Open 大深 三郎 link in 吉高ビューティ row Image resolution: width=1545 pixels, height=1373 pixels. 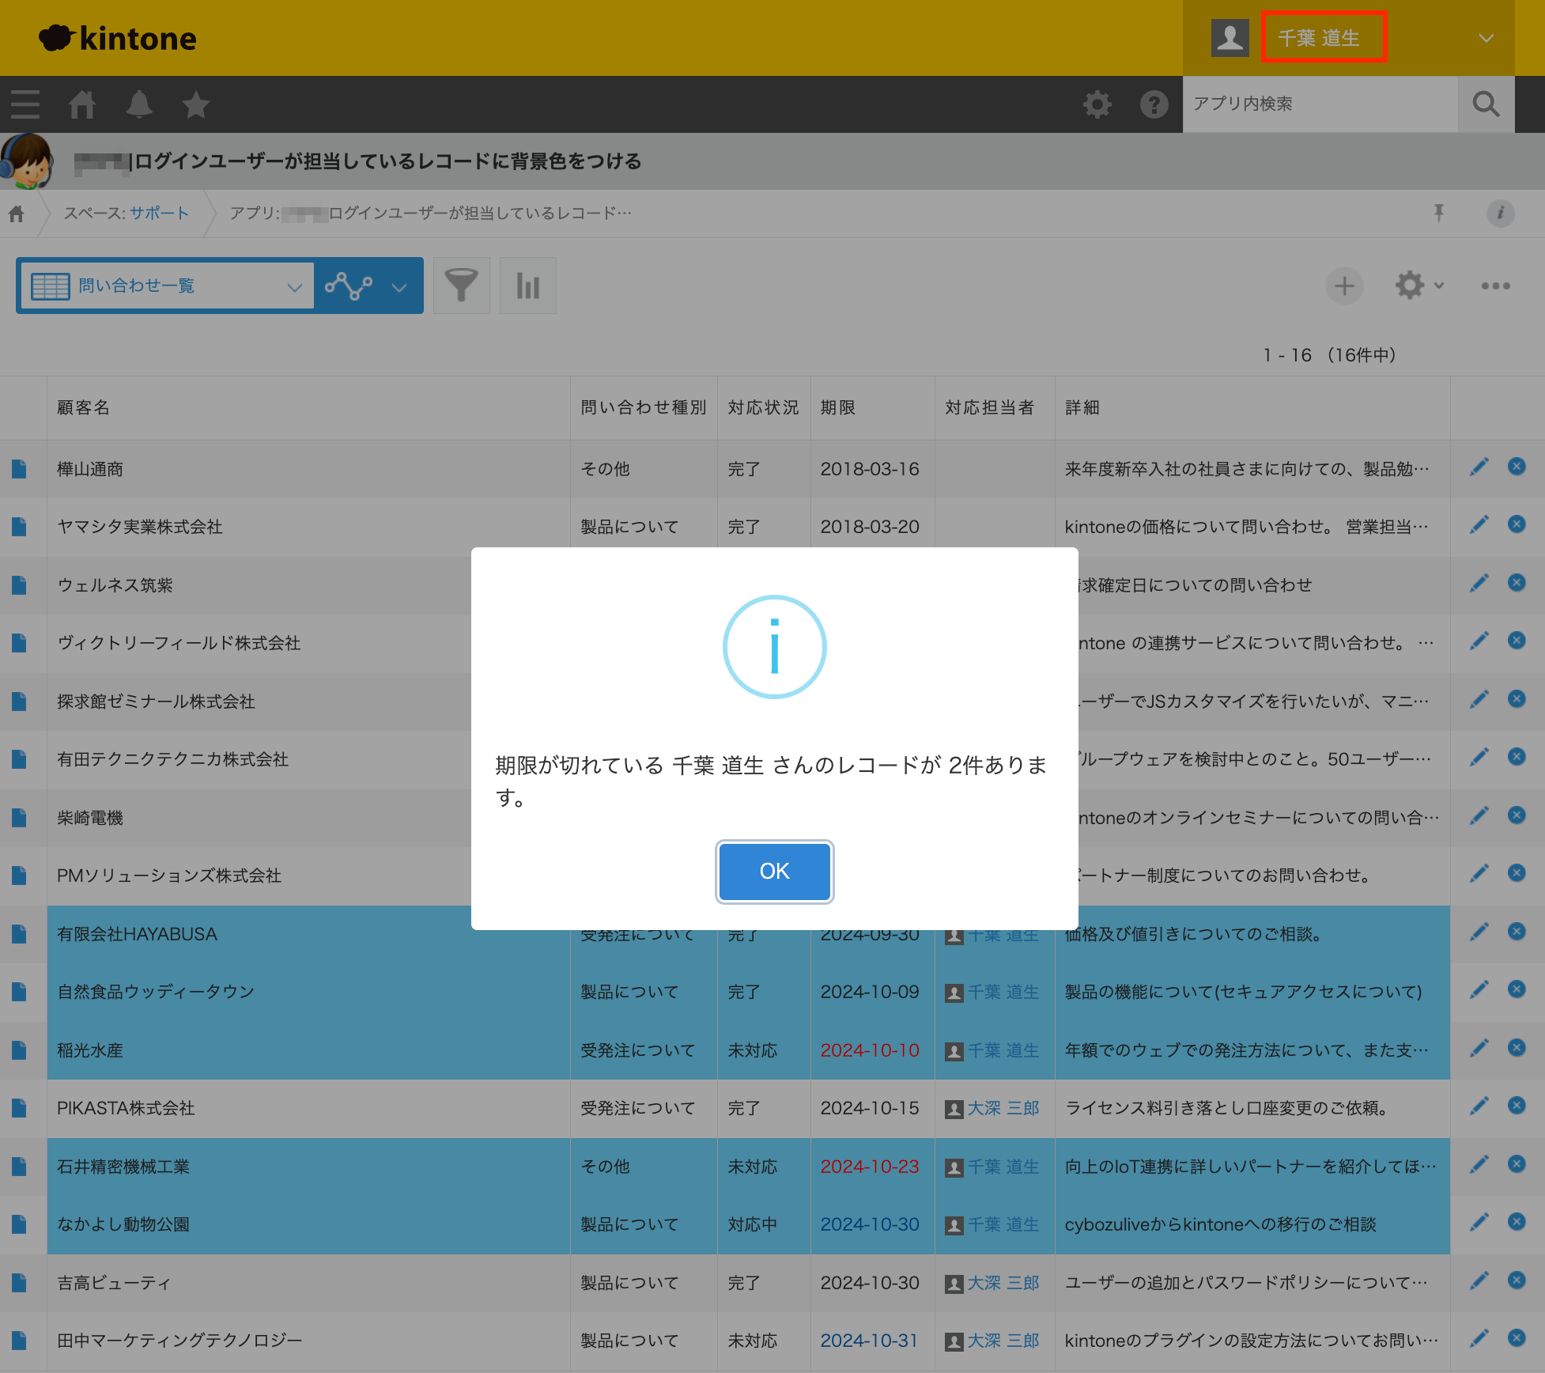pos(1003,1283)
